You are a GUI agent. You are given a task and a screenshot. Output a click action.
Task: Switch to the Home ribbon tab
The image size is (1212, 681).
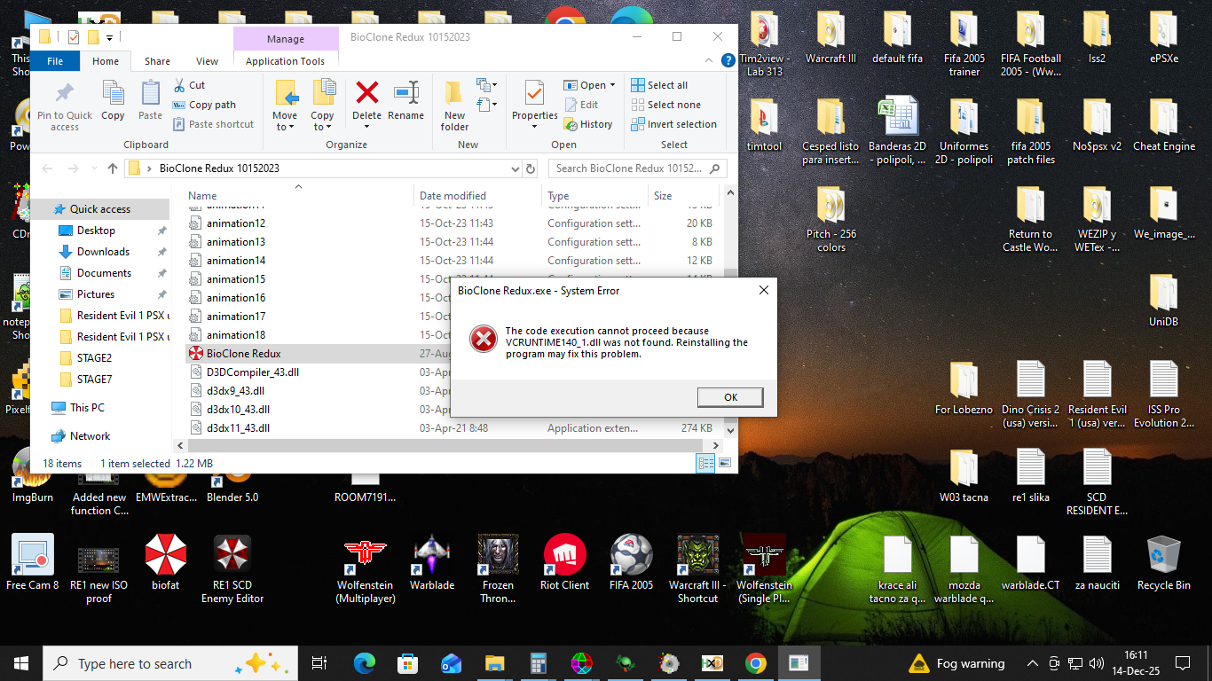tap(106, 61)
